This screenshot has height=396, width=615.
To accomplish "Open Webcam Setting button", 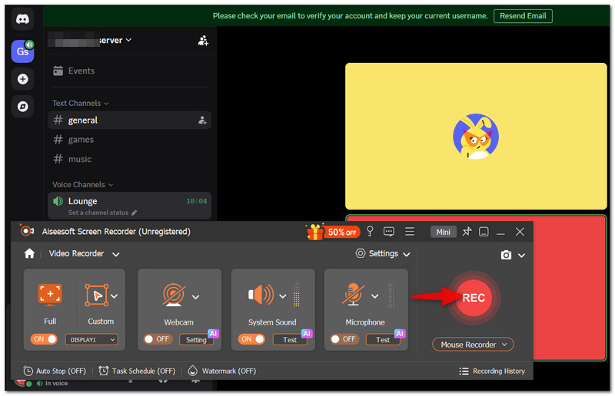I will (x=196, y=340).
